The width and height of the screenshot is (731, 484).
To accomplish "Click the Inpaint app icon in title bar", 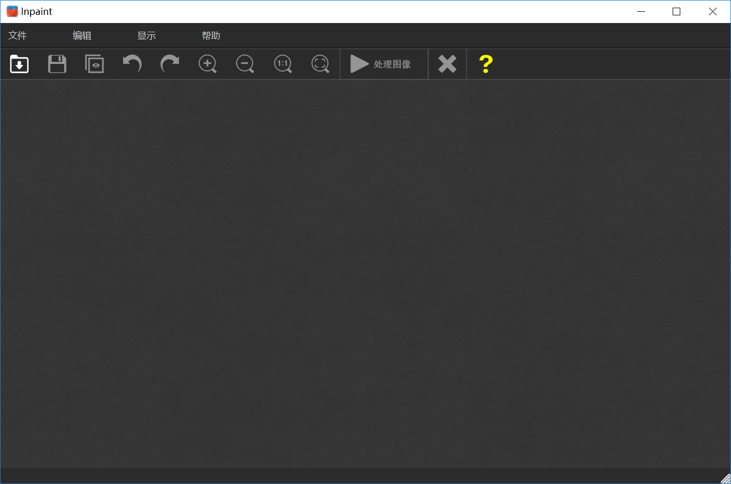I will 12,11.
